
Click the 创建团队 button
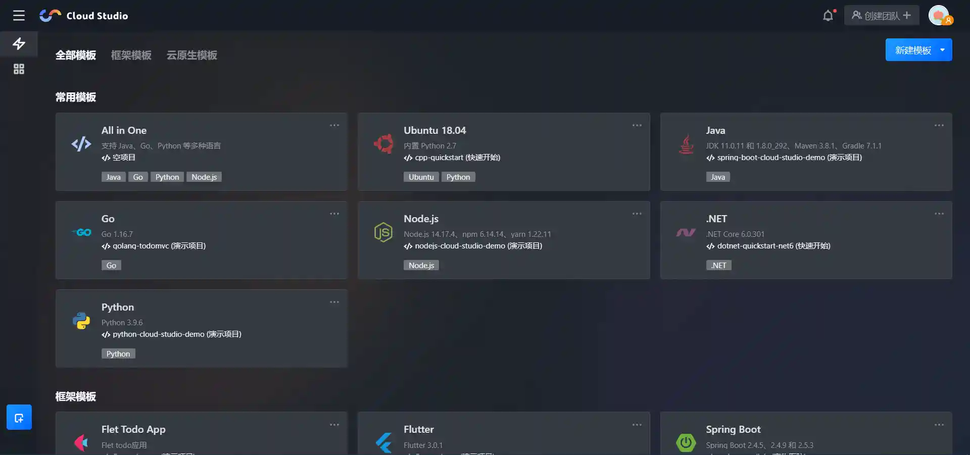(881, 16)
